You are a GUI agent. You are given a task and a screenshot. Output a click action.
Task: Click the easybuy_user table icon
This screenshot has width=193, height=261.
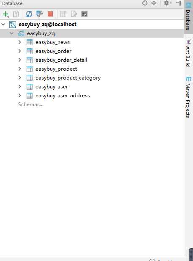pyautogui.click(x=30, y=87)
